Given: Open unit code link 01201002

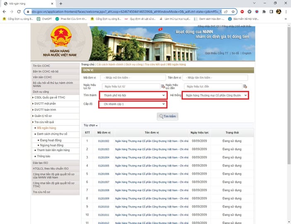Looking at the screenshot, I should [x=104, y=141].
